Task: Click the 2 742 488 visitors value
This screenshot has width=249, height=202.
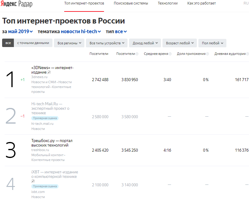Action: 100,80
